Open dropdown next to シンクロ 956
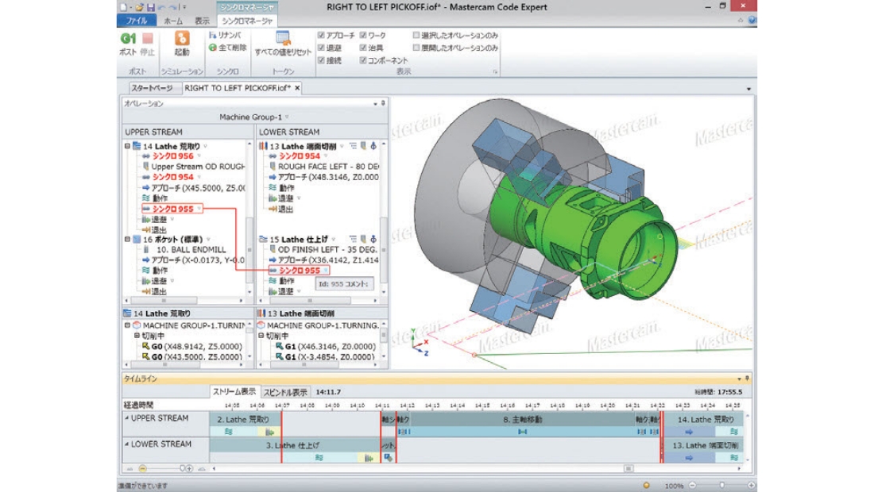 199,156
